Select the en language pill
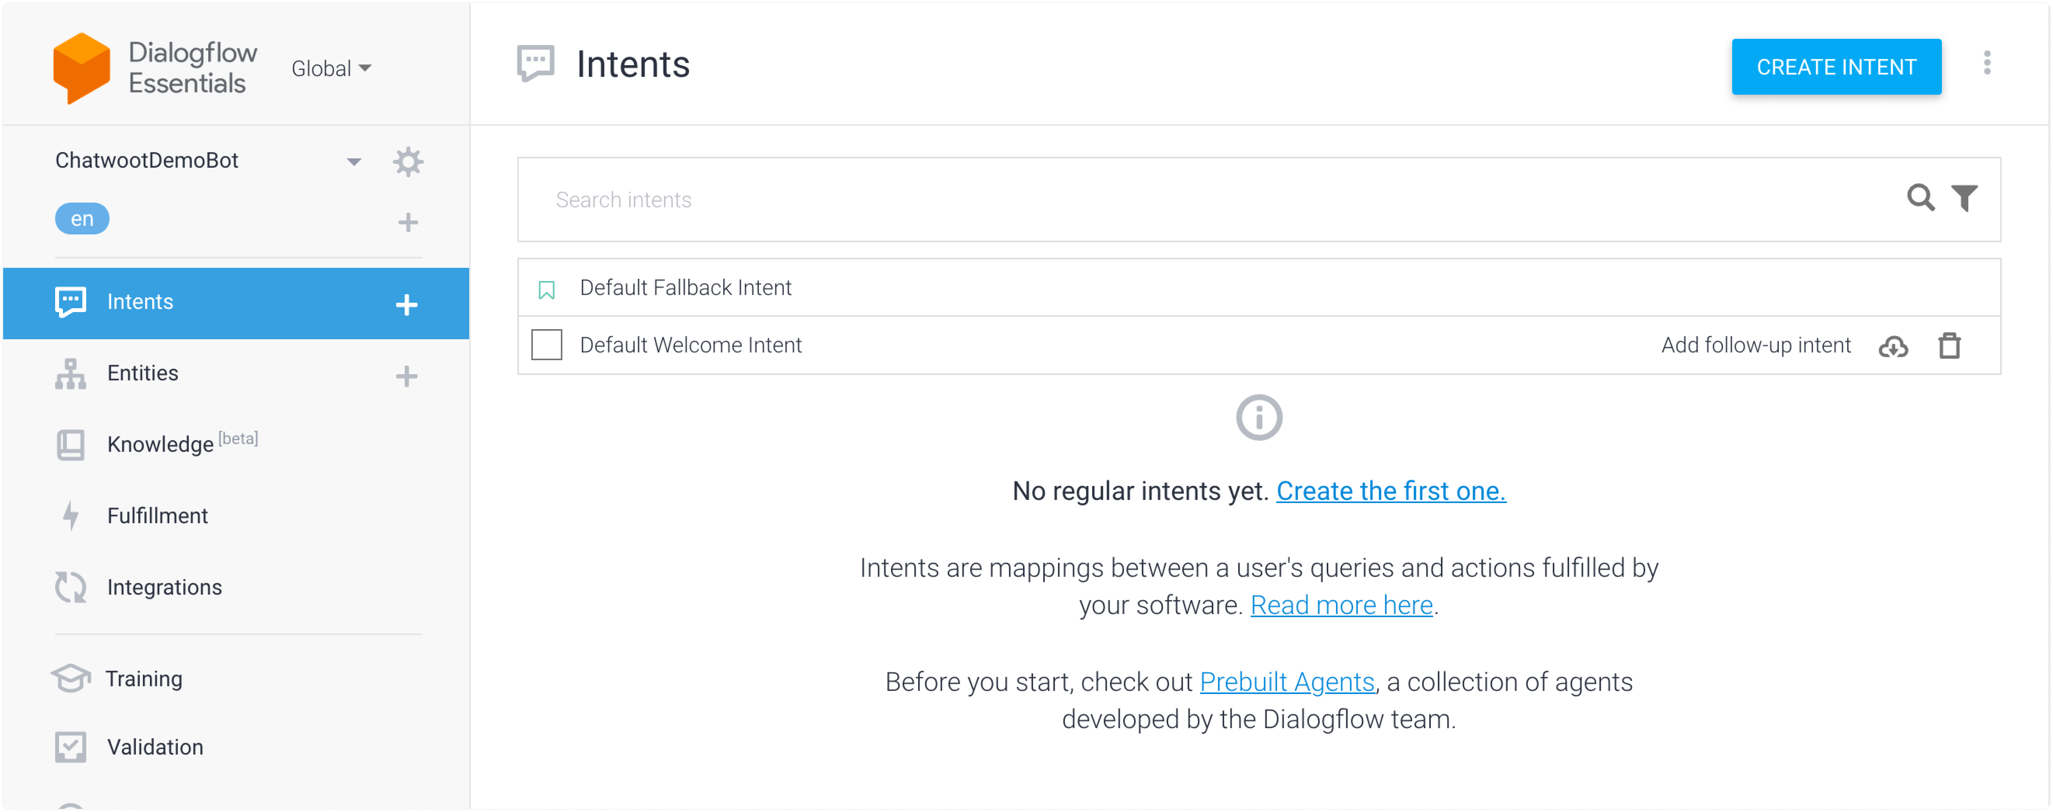 pyautogui.click(x=82, y=219)
